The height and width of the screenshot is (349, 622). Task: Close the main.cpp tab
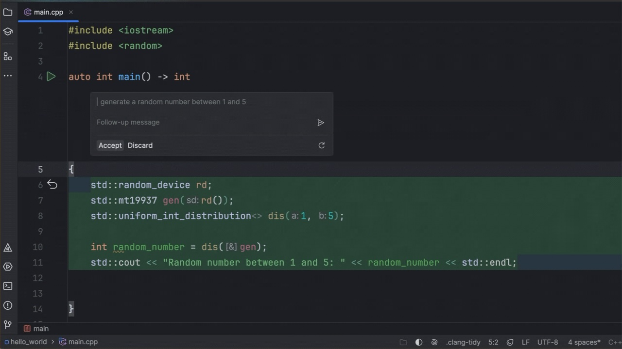(71, 12)
